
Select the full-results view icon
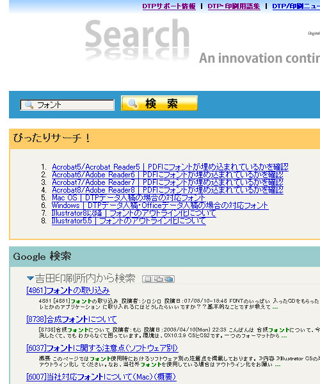click(169, 279)
